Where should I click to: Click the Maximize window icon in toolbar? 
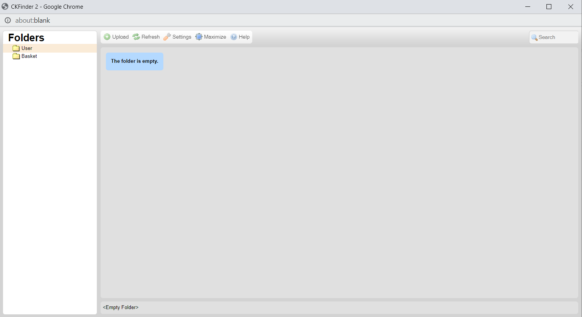click(199, 37)
